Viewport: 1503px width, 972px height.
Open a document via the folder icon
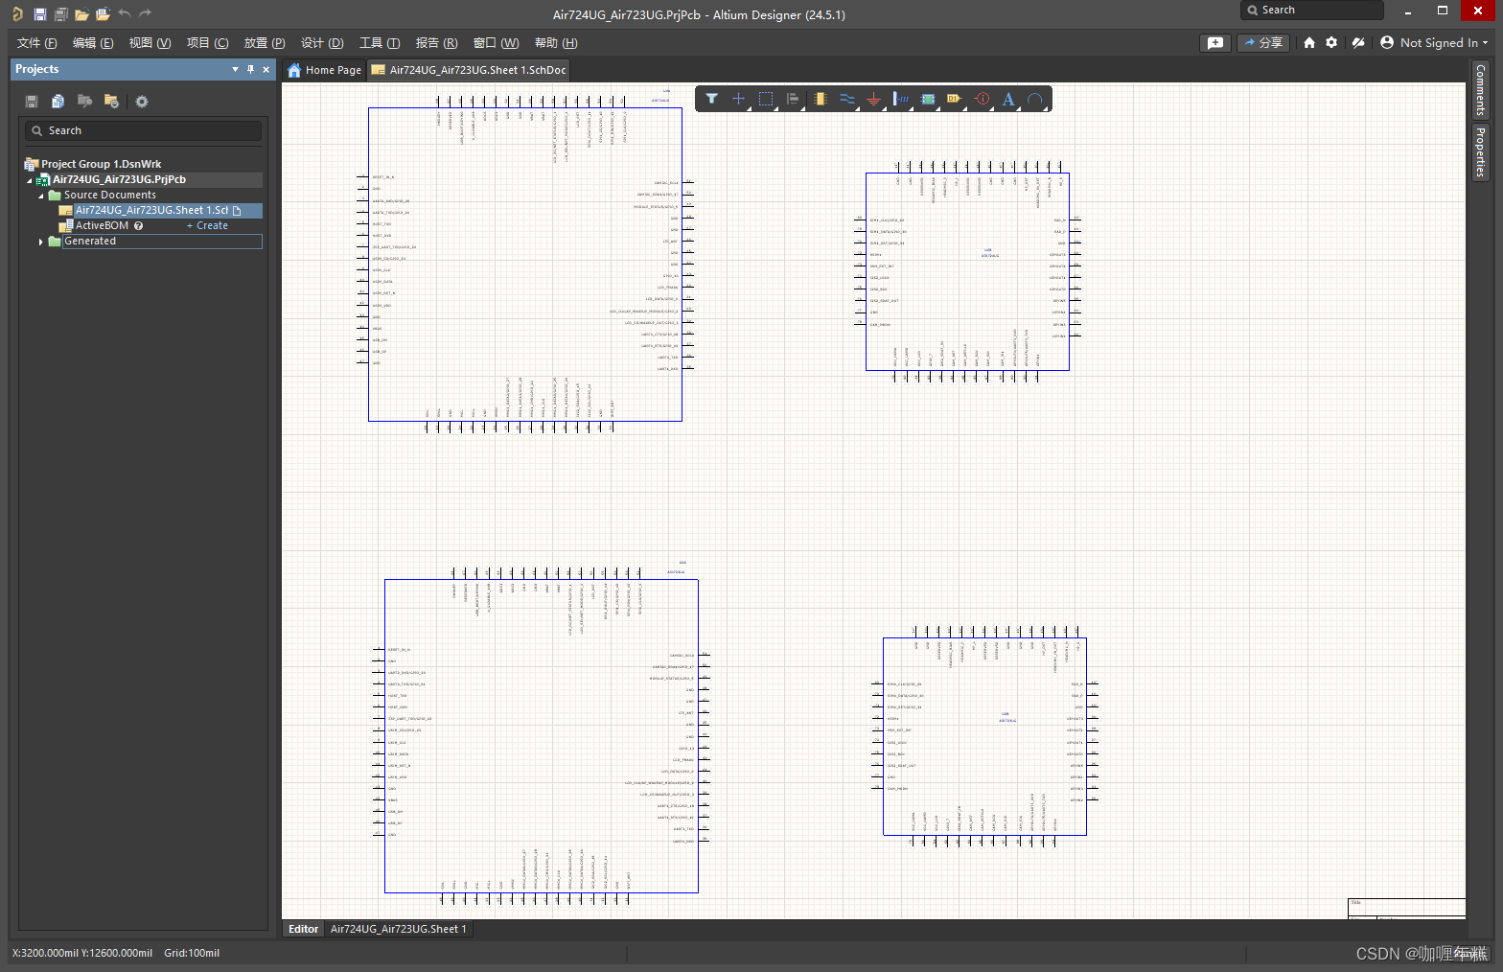(x=81, y=14)
